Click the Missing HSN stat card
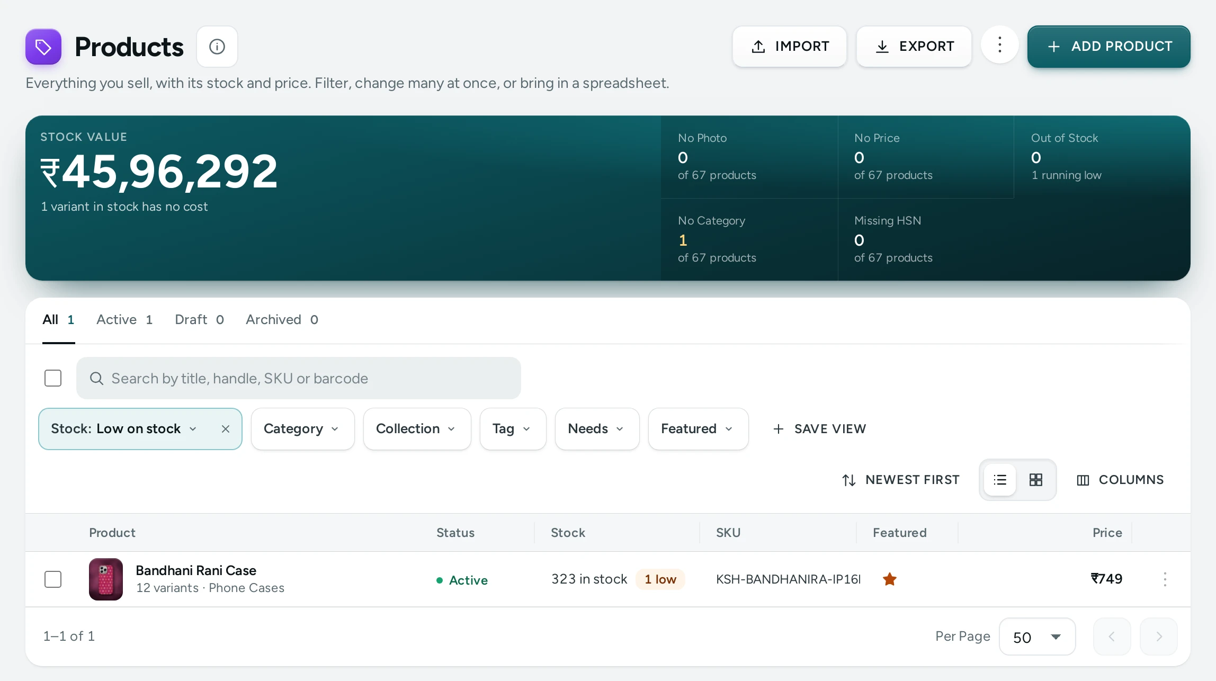The width and height of the screenshot is (1216, 681). (x=926, y=239)
